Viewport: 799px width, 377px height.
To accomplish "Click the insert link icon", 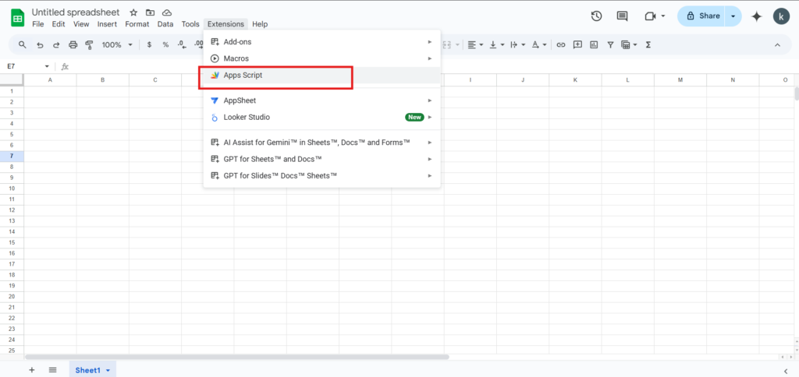I will [561, 44].
